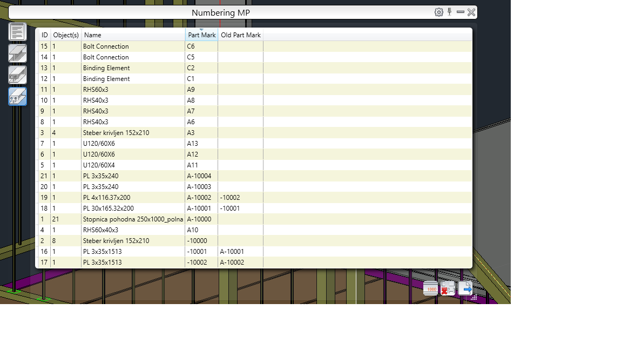Viewport: 622px width, 350px height.
Task: Open the numbering report list icon
Action: pyautogui.click(x=17, y=31)
